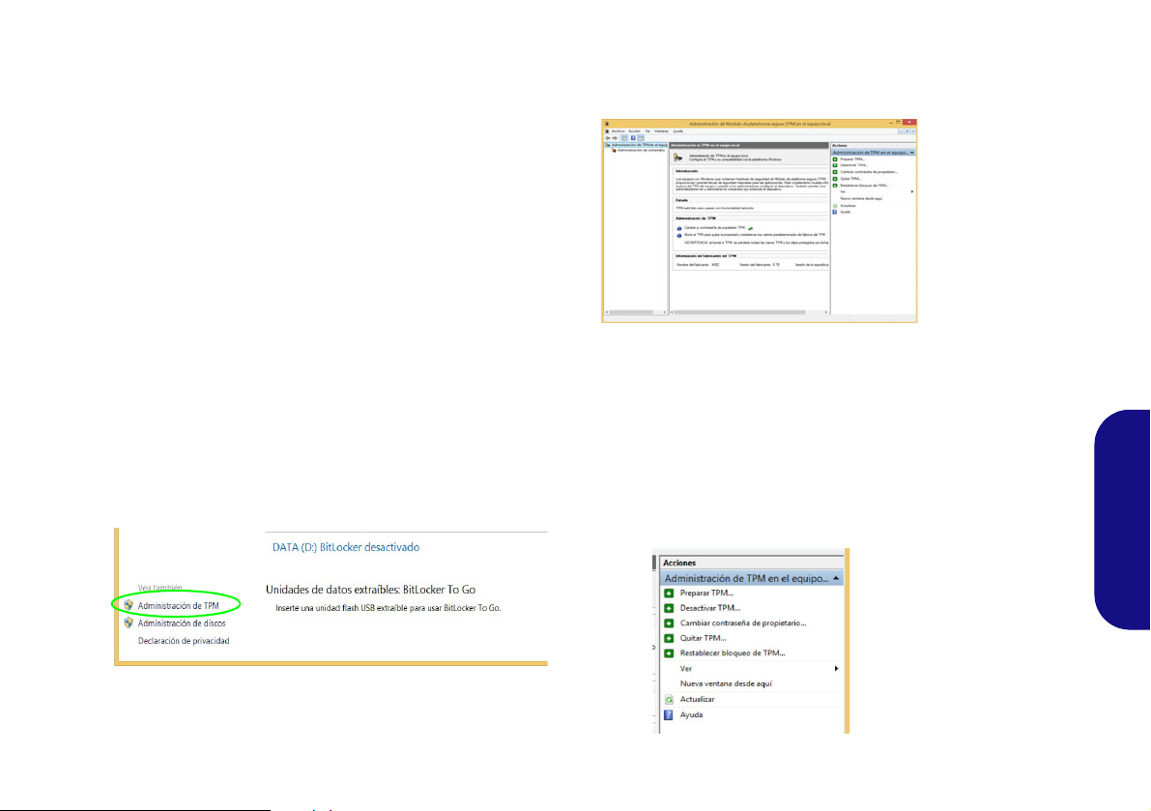Screen dimensions: 1151x811
Task: Click shield icon beside Administración de discos
Action: coord(129,623)
